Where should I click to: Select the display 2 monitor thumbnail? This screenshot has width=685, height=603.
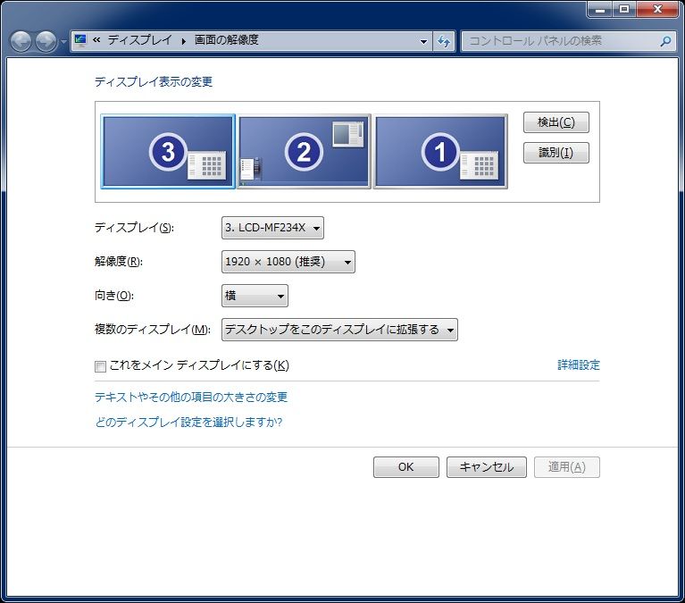[x=304, y=152]
